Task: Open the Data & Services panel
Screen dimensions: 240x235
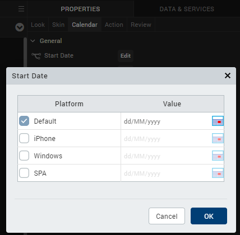Action: (187, 9)
